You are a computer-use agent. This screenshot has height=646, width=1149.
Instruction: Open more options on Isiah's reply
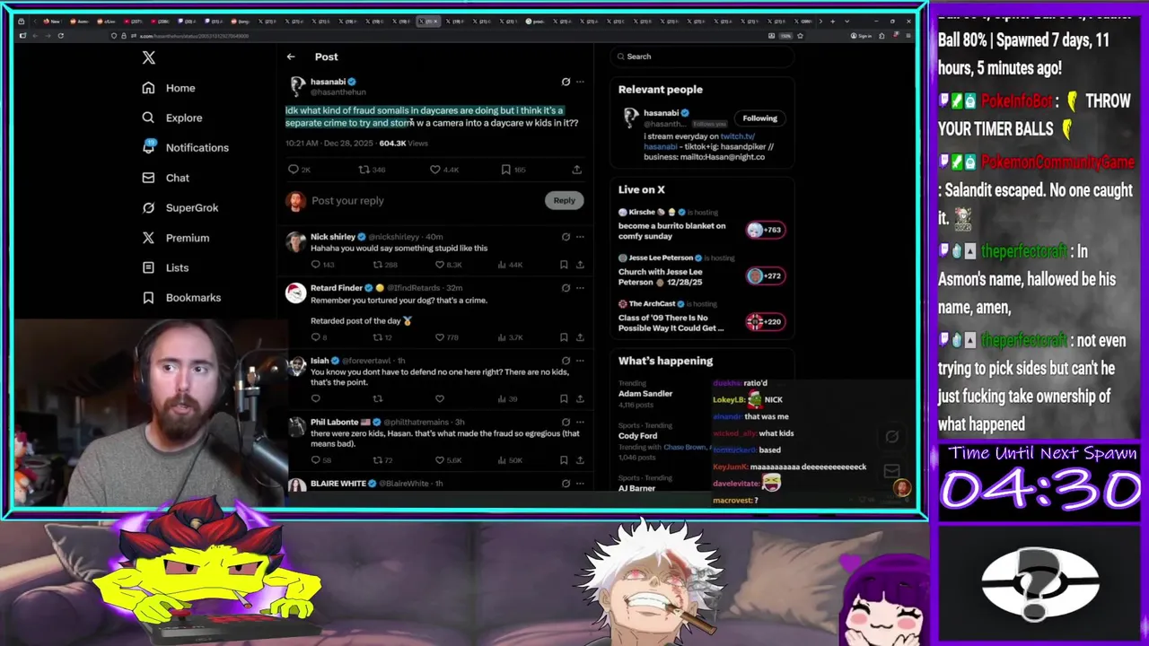pos(580,361)
